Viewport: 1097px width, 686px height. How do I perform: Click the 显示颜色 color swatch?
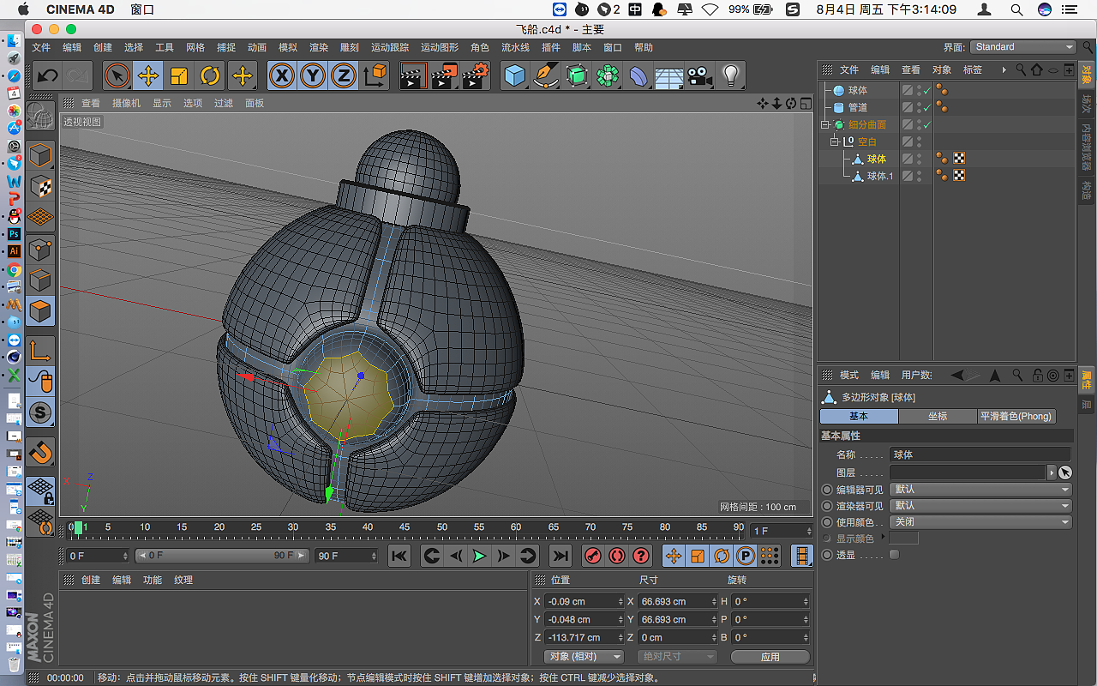click(x=904, y=538)
